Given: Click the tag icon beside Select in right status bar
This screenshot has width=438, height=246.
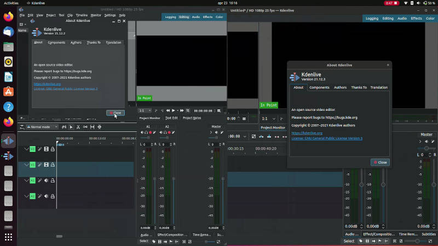Looking at the screenshot, I should tap(361, 241).
